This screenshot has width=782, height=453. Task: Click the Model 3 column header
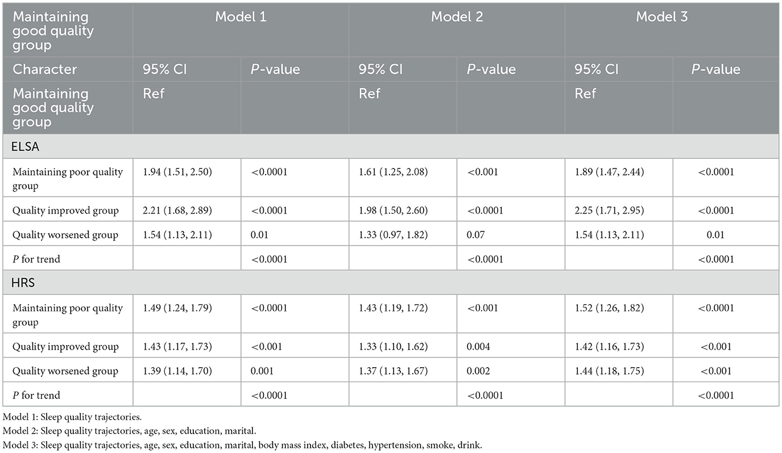click(x=661, y=16)
